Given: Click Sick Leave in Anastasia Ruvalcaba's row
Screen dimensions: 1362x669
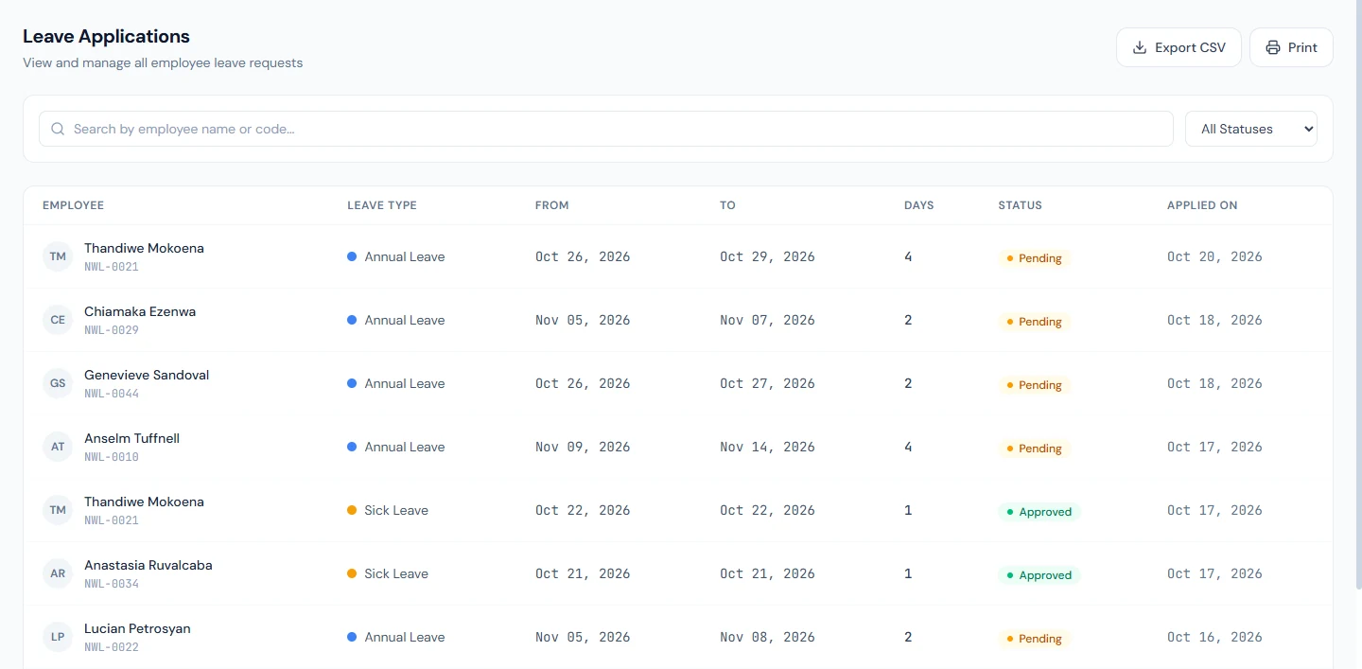Looking at the screenshot, I should click(x=396, y=573).
